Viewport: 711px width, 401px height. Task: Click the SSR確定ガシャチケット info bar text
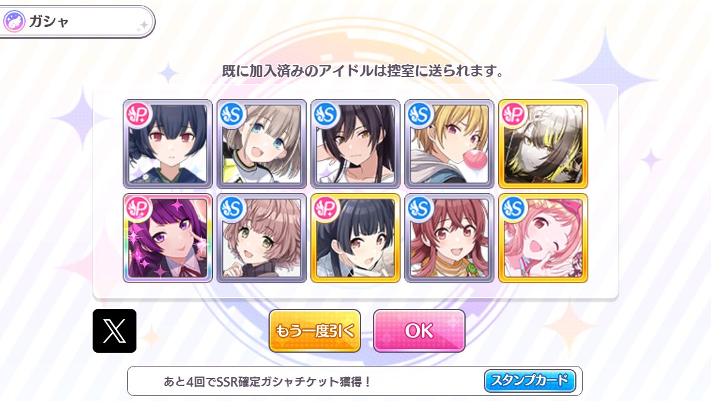(267, 381)
